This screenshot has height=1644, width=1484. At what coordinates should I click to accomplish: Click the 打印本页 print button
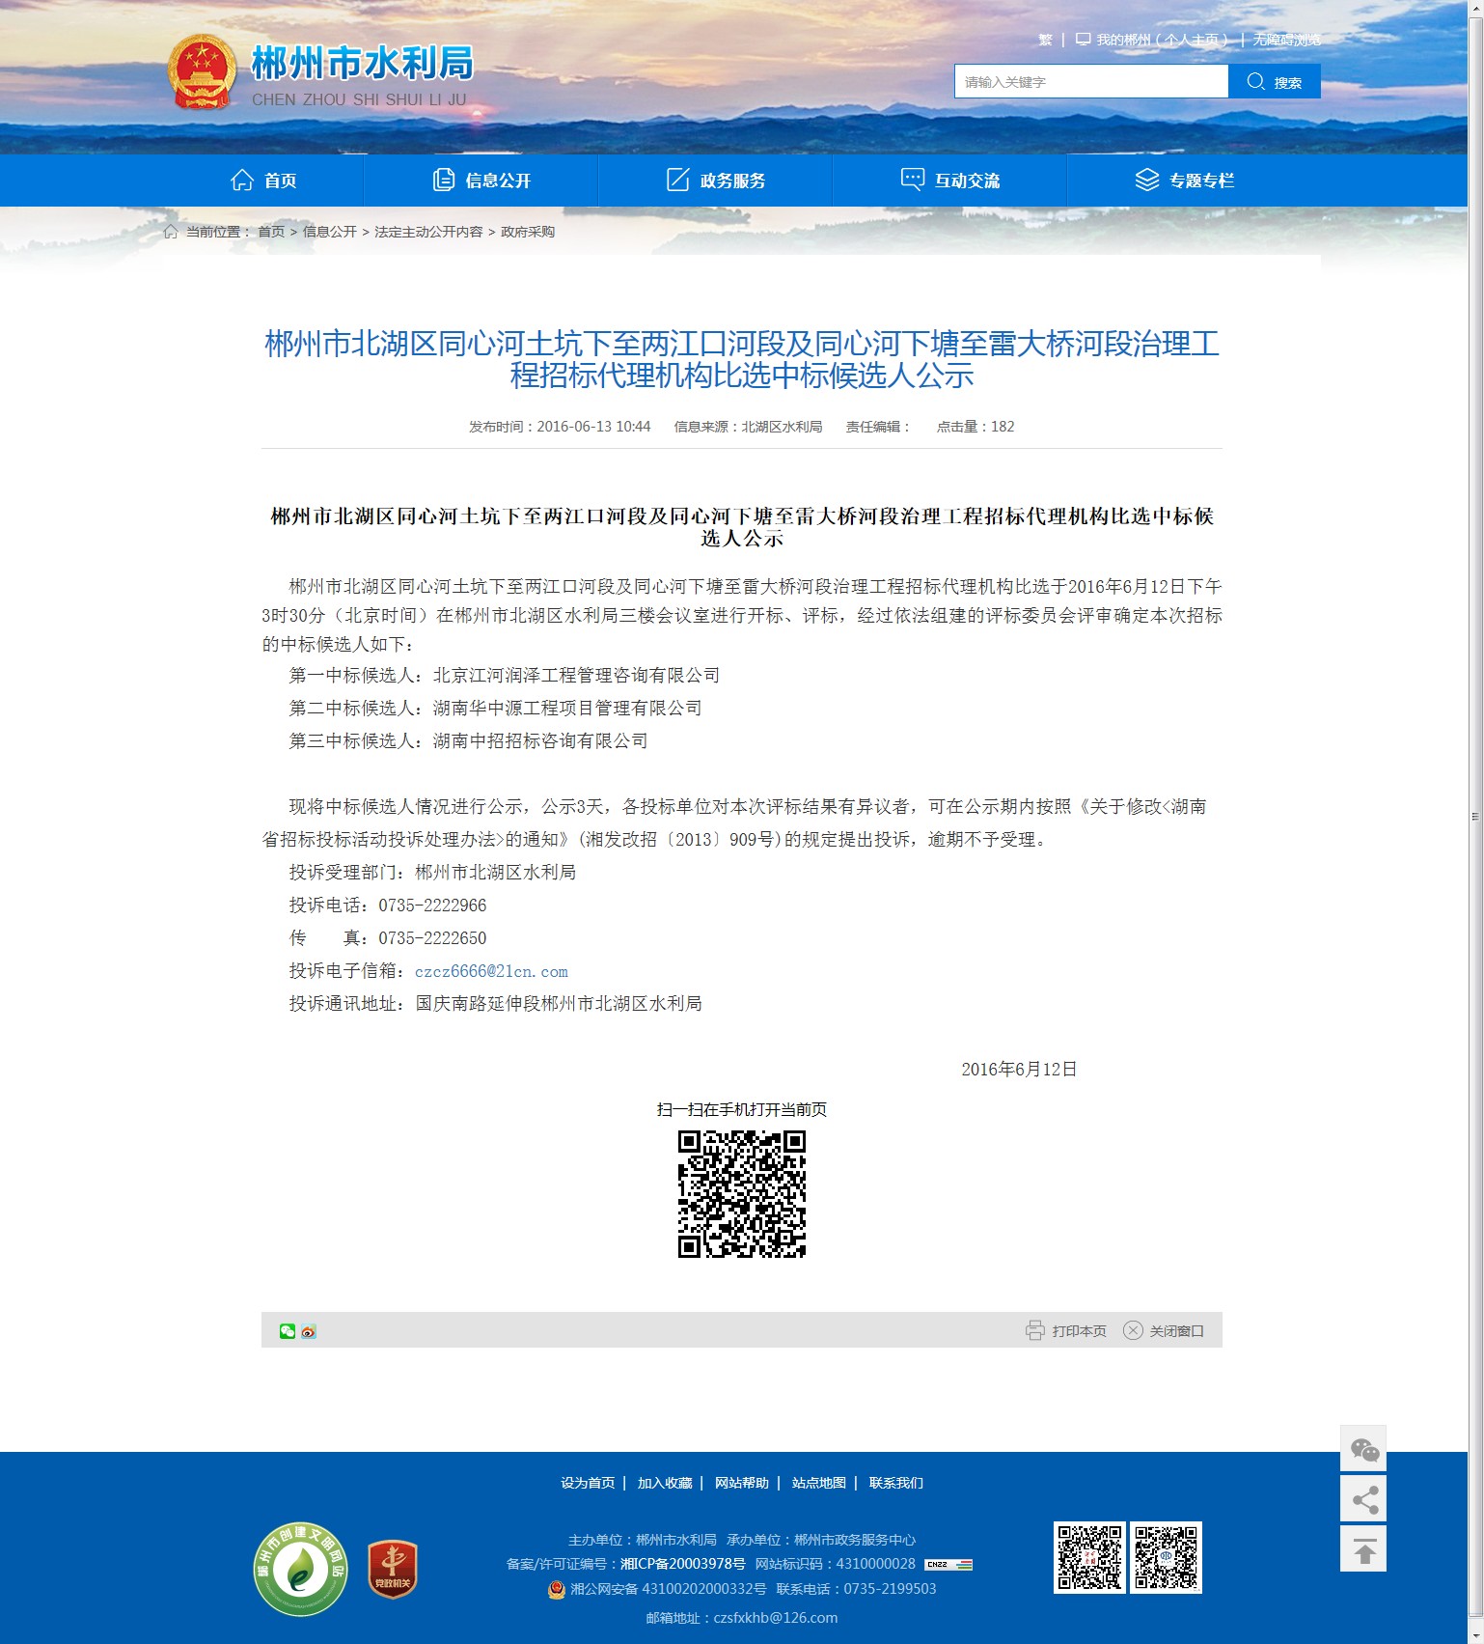click(1066, 1330)
